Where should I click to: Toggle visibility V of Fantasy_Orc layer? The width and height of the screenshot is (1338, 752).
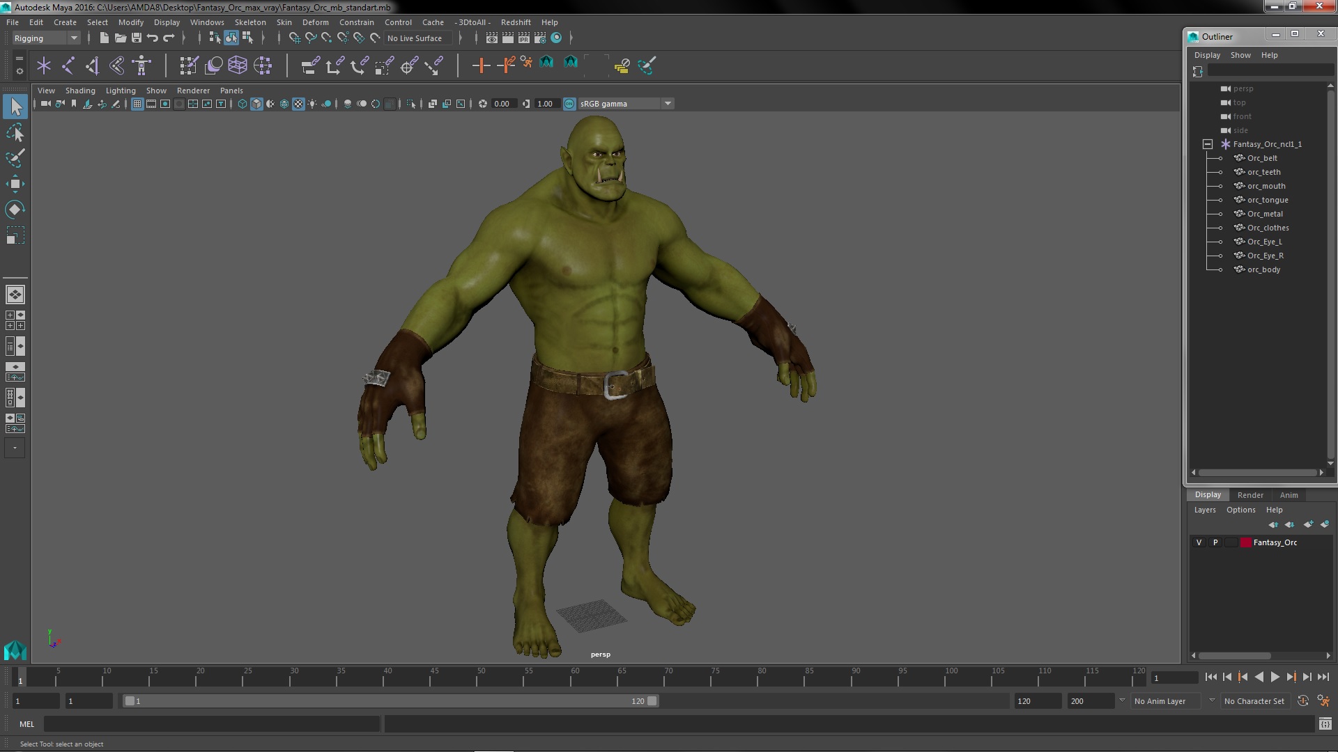pos(1199,542)
